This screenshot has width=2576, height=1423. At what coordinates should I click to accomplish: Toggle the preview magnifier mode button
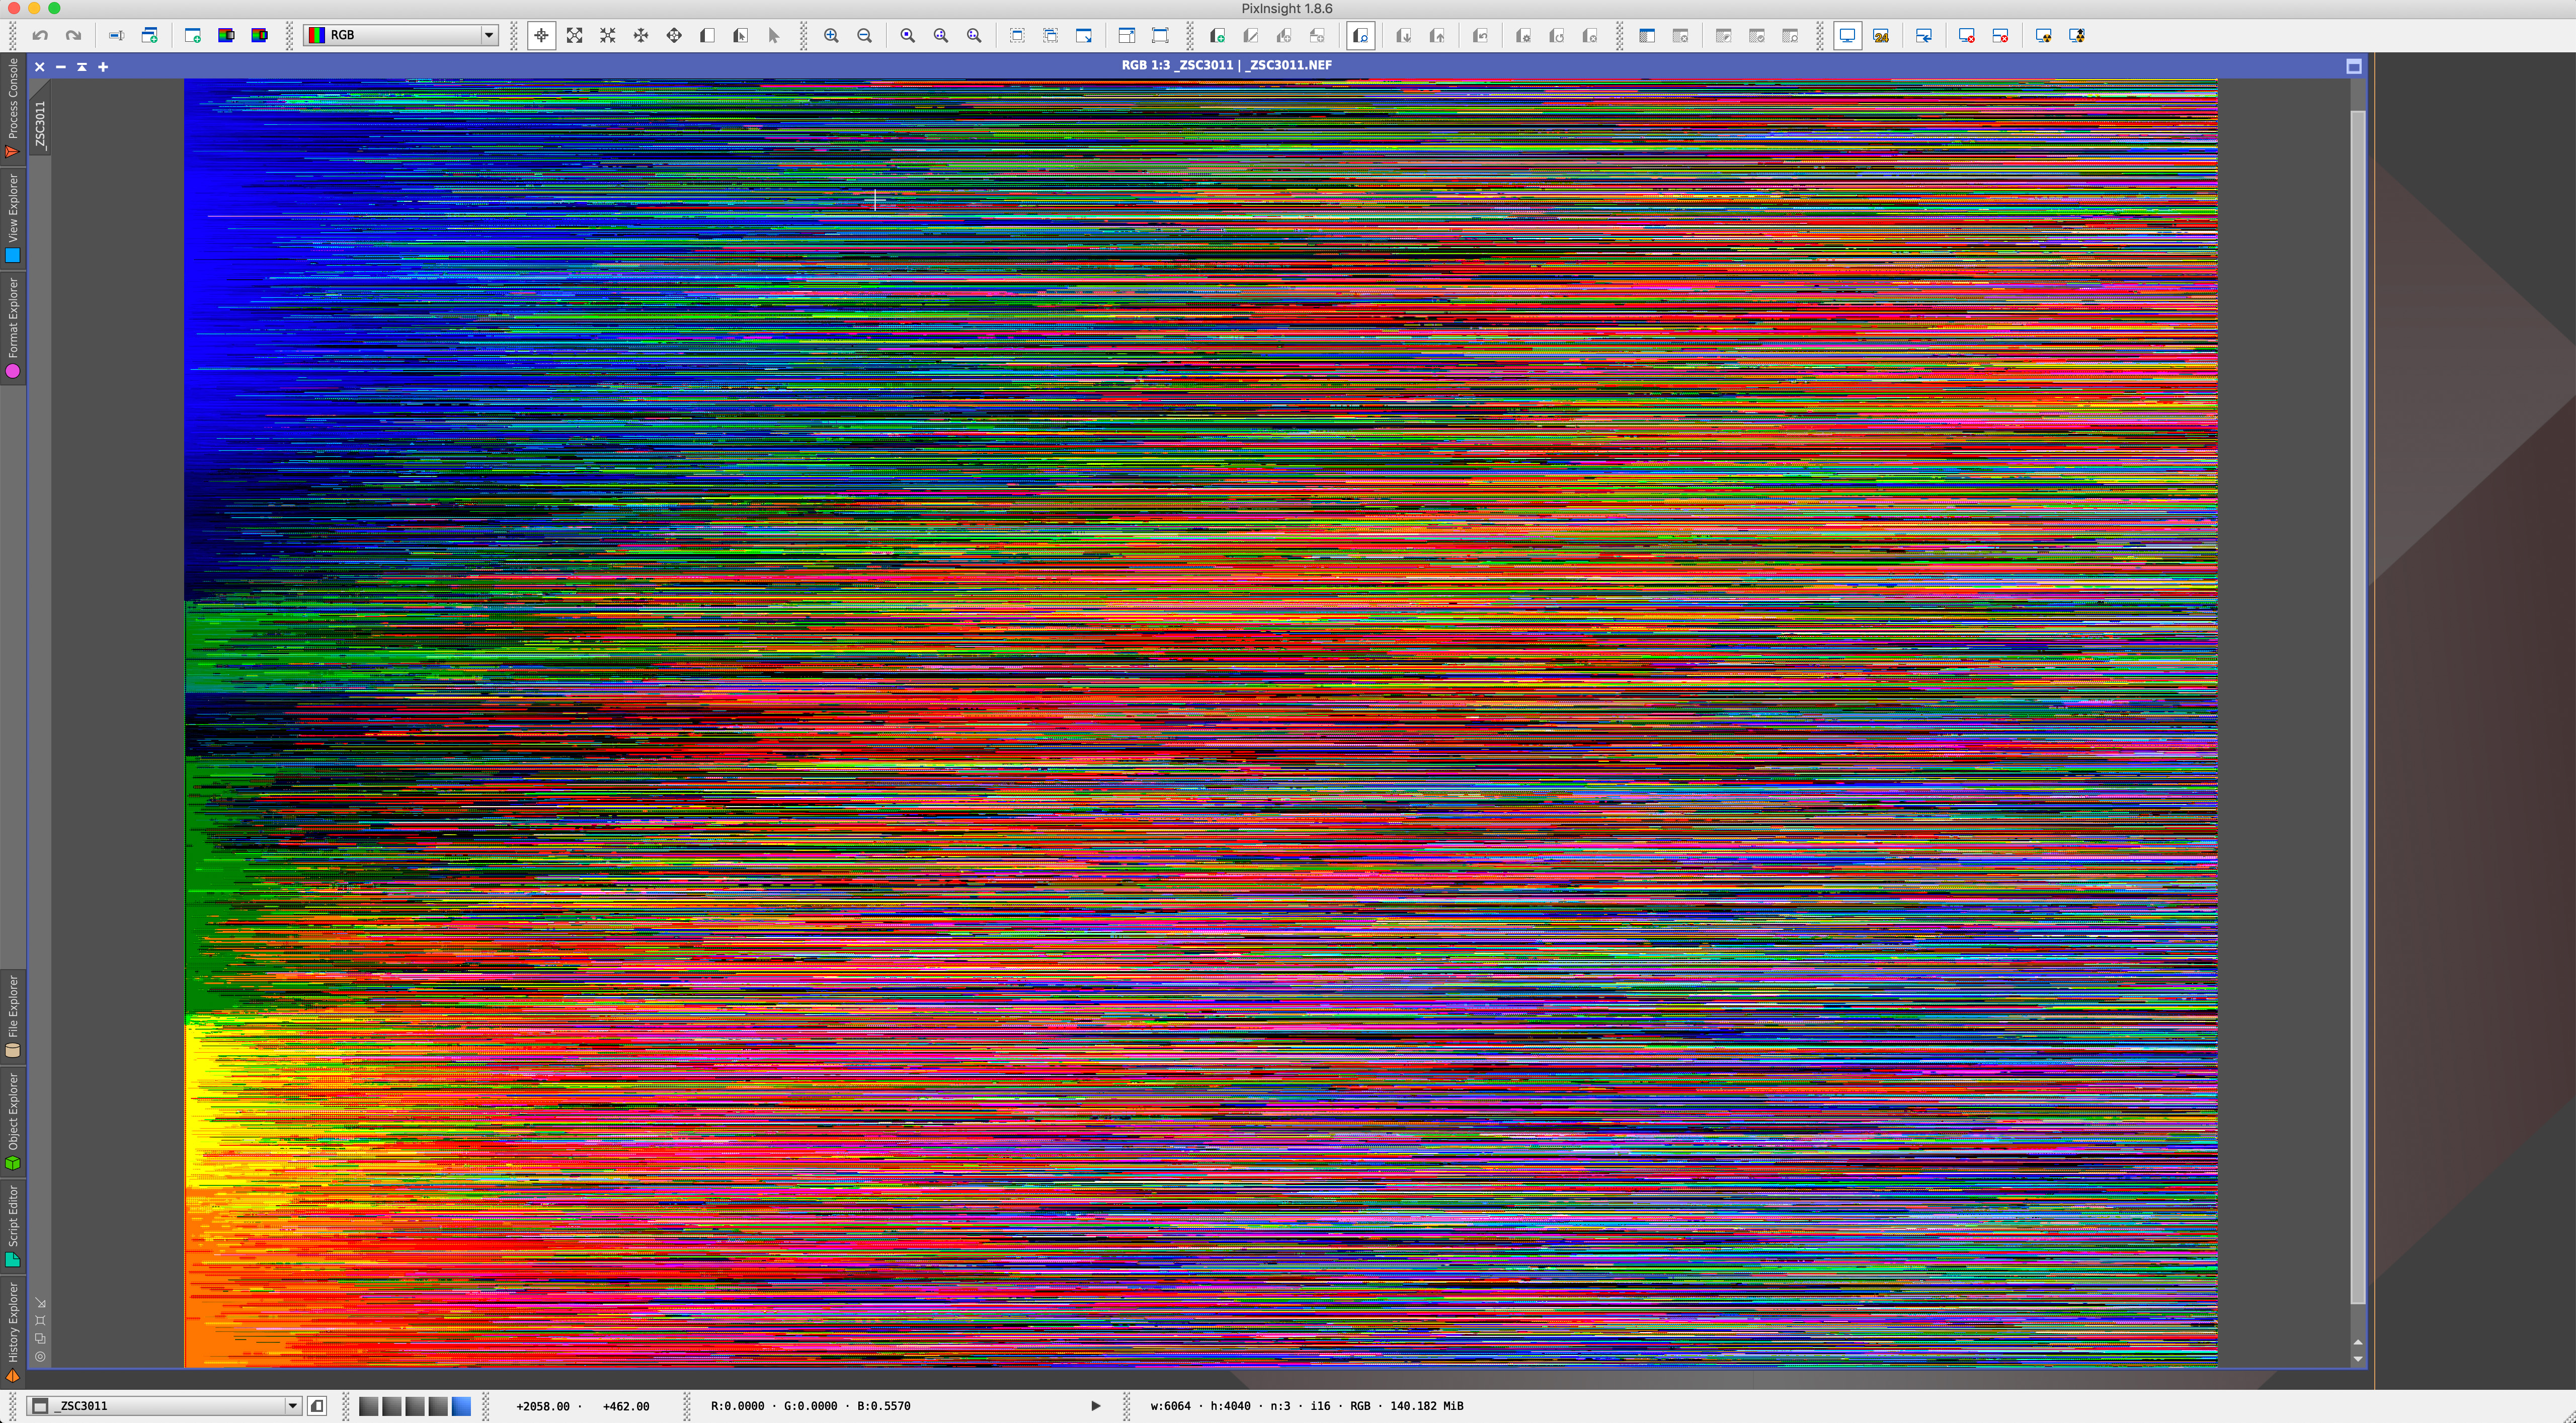click(x=1360, y=35)
